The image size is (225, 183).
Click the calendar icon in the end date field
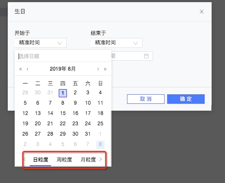[146, 56]
